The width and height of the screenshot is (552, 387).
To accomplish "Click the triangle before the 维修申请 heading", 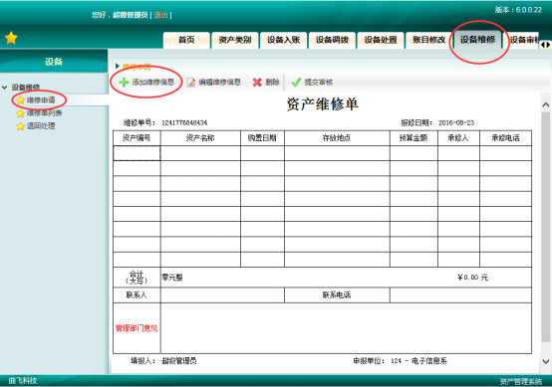I will 118,66.
